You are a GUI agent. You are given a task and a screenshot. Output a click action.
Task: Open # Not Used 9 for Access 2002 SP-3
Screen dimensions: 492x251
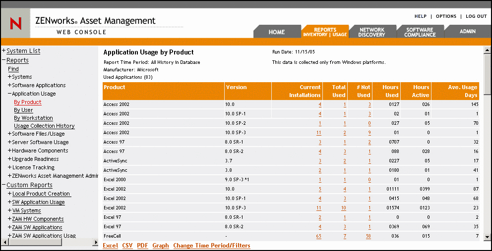click(369, 133)
